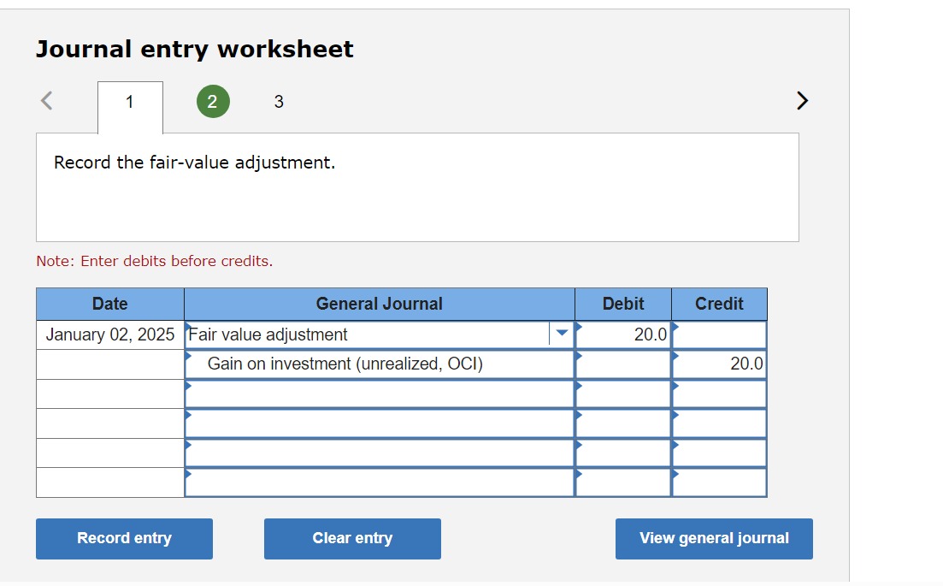Switch to journal entry tab 3
Viewport: 943px width, 586px height.
click(279, 101)
